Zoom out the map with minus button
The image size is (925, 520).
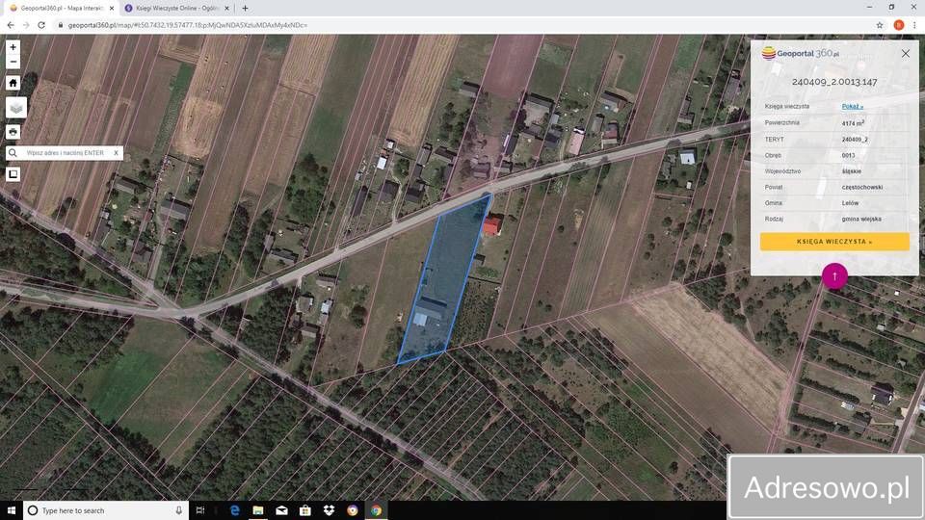coord(13,62)
